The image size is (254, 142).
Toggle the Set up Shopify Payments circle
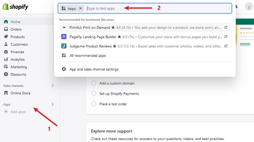(93, 93)
